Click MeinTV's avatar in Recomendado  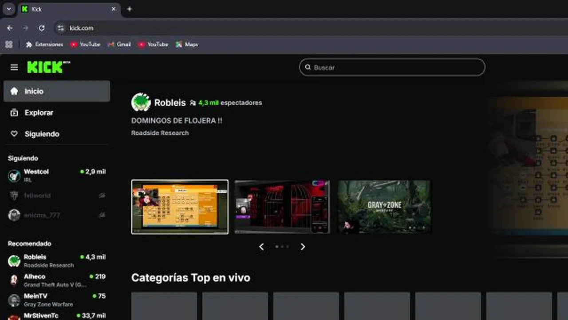14,300
